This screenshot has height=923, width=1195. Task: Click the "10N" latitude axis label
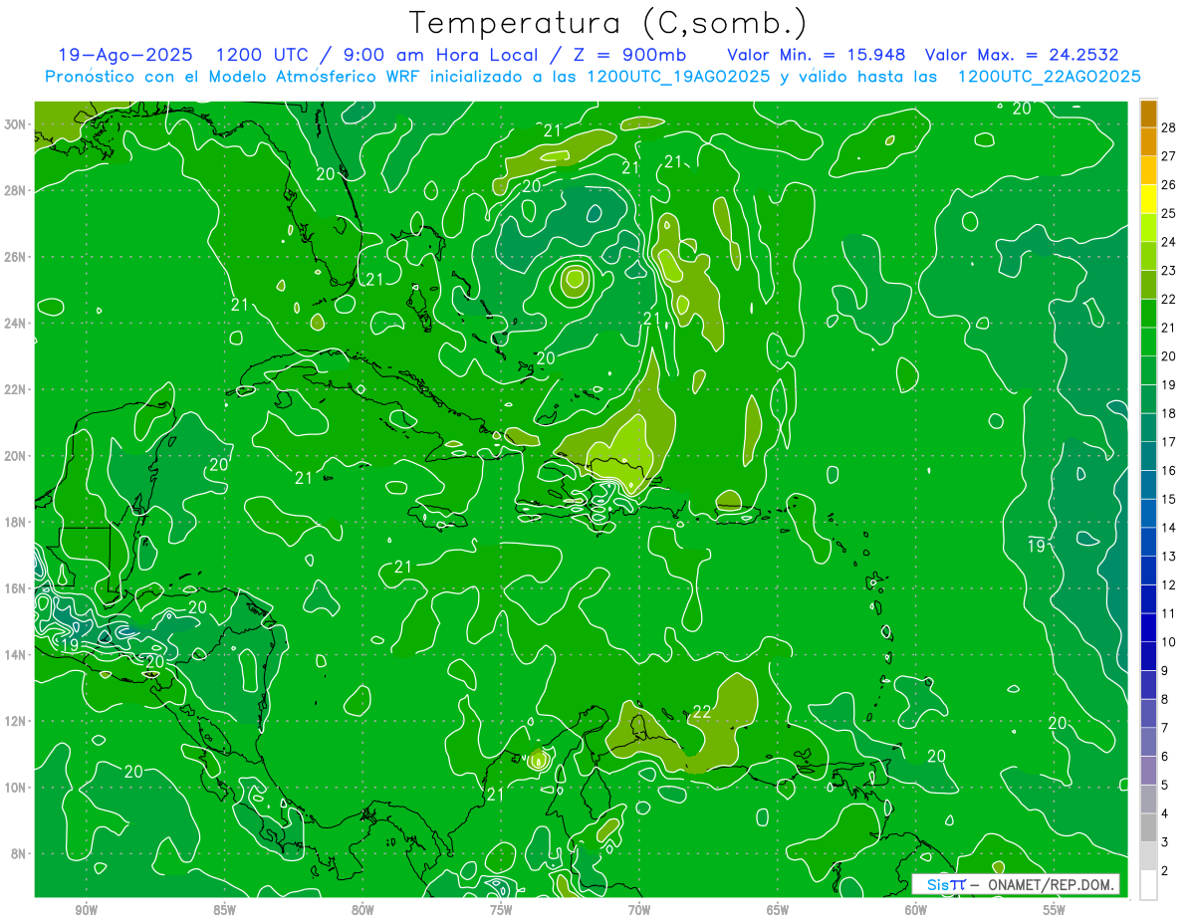click(x=17, y=788)
